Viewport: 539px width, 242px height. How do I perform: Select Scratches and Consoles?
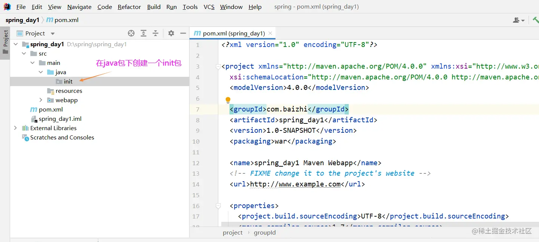(x=62, y=137)
